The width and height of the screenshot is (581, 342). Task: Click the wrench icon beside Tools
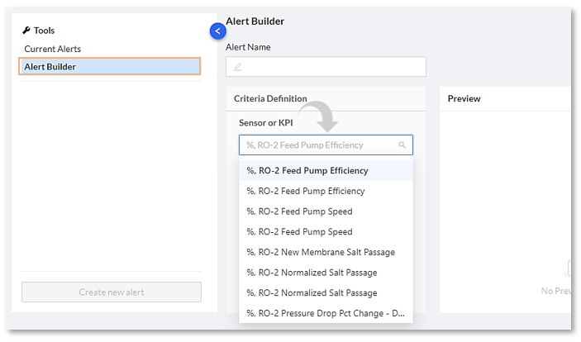26,31
